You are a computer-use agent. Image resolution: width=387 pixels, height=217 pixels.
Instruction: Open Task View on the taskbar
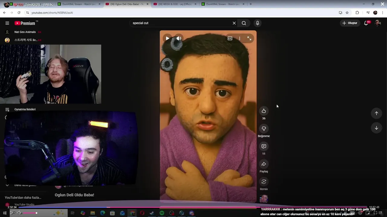coord(73,213)
